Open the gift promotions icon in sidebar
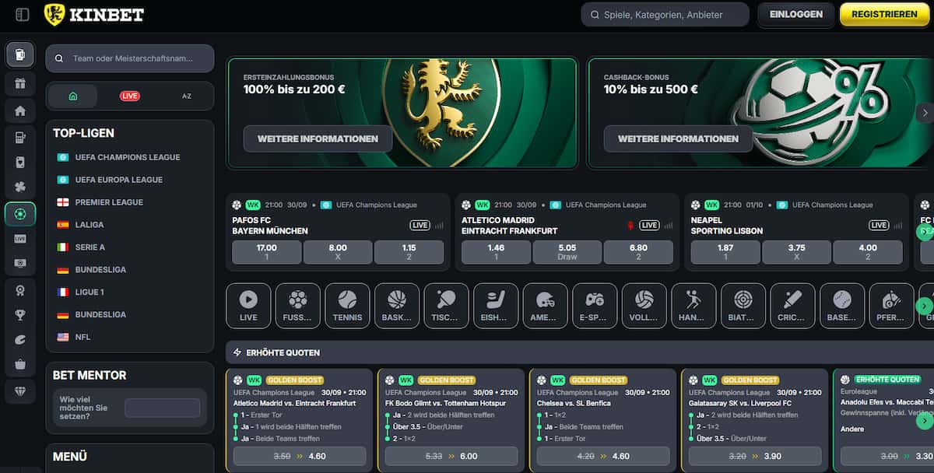This screenshot has height=473, width=934. point(20,83)
